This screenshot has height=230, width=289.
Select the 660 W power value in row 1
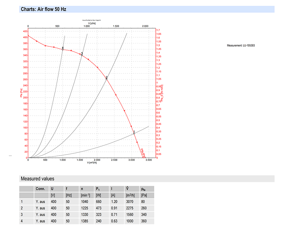tap(99, 202)
